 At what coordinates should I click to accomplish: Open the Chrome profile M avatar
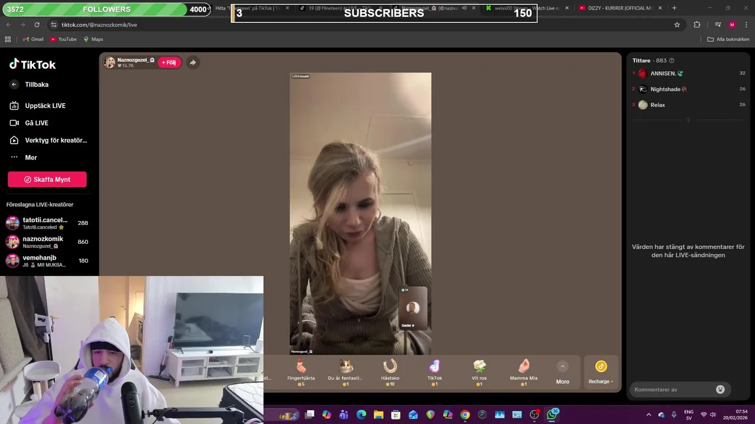732,25
